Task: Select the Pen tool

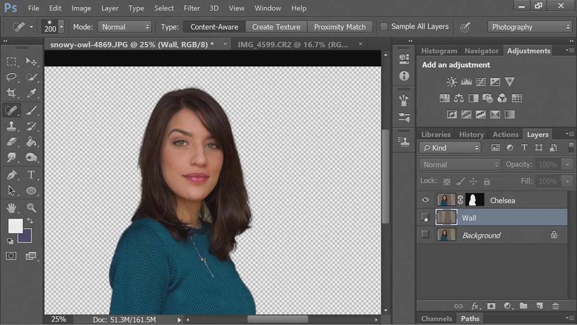Action: pyautogui.click(x=12, y=175)
